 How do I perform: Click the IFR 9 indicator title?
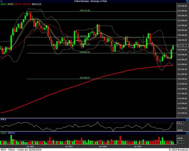3,119
